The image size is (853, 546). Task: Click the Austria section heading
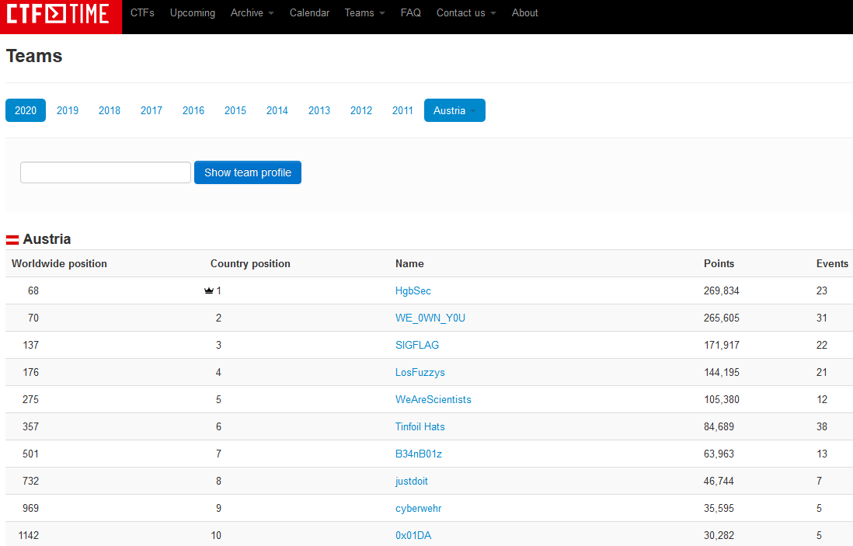[47, 239]
